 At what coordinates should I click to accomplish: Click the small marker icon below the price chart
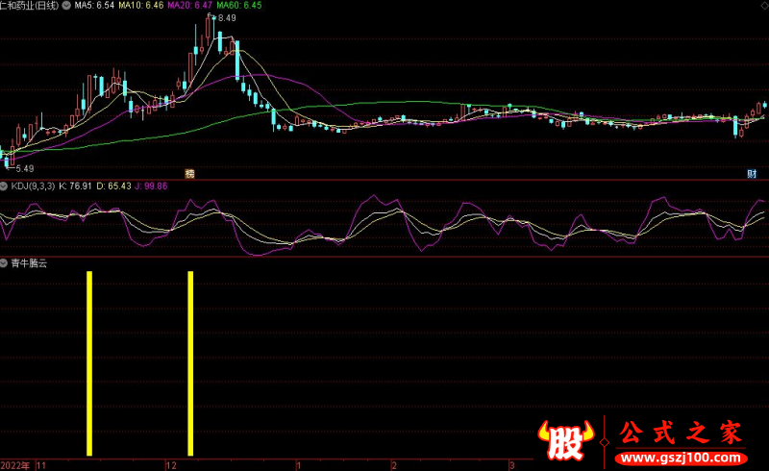click(x=190, y=174)
